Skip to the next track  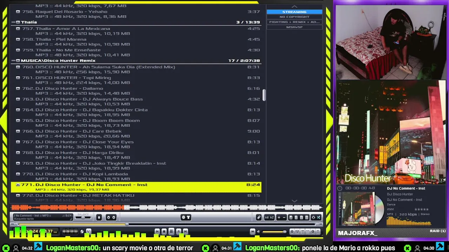(186, 231)
